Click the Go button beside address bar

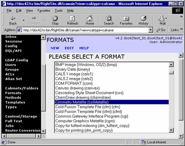point(161,30)
